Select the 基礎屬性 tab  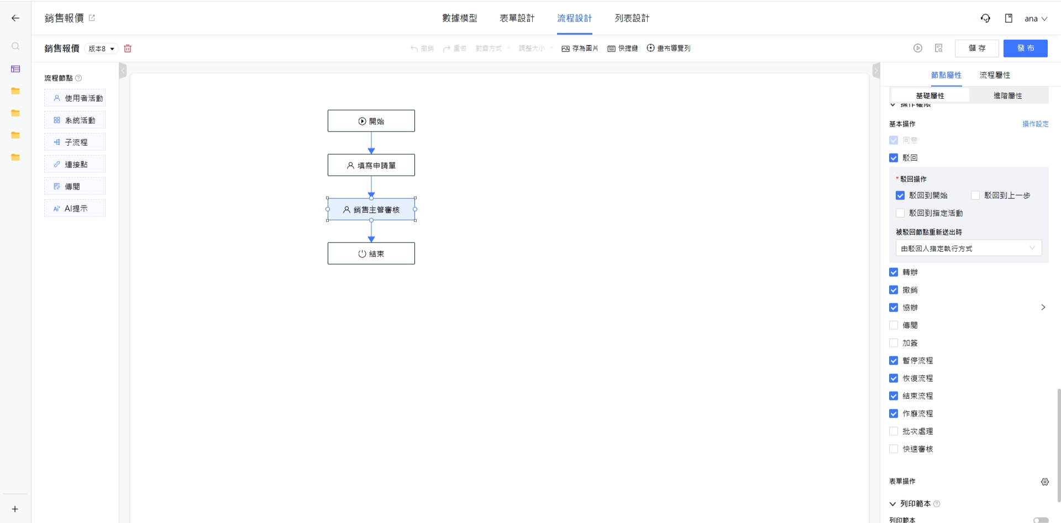point(930,96)
